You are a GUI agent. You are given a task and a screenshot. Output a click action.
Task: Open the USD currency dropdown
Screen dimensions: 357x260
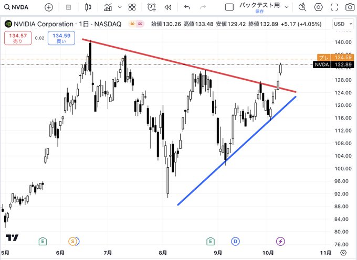pos(343,24)
